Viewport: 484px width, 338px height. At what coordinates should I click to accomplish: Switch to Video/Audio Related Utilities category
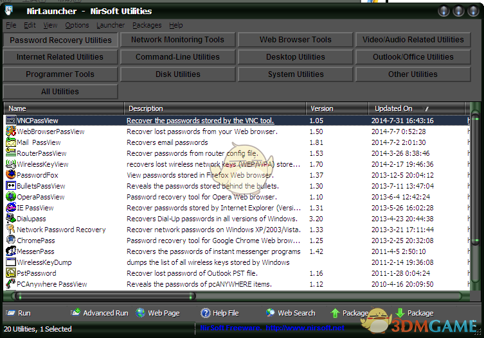point(413,40)
